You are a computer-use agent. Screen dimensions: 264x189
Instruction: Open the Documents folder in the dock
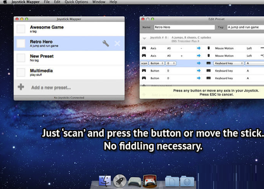(172, 181)
